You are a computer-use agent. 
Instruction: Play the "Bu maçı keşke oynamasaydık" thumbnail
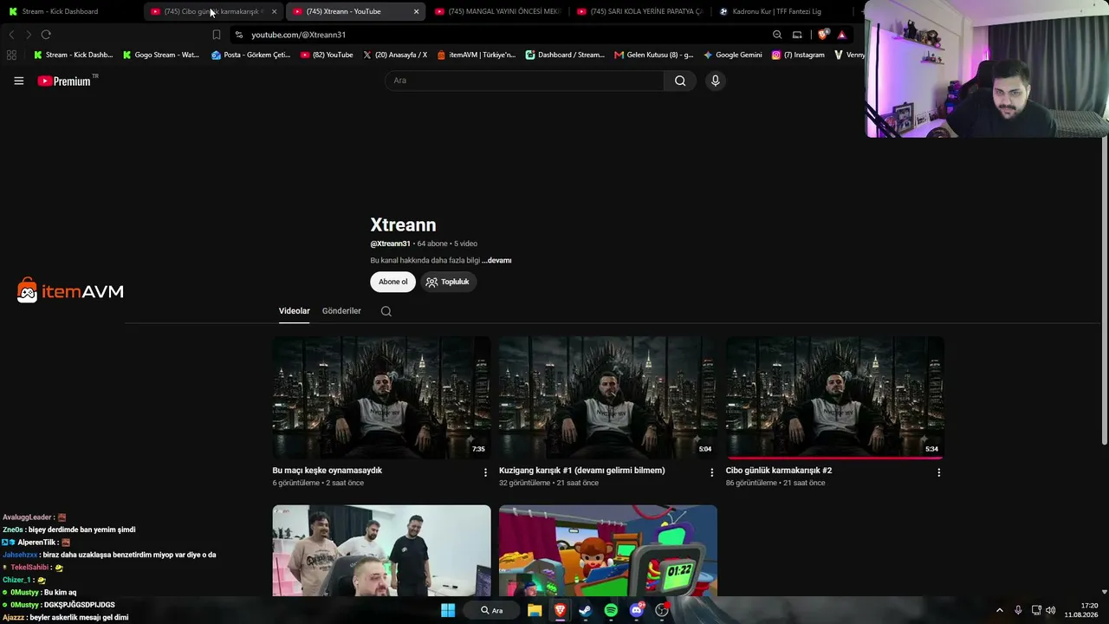(381, 398)
